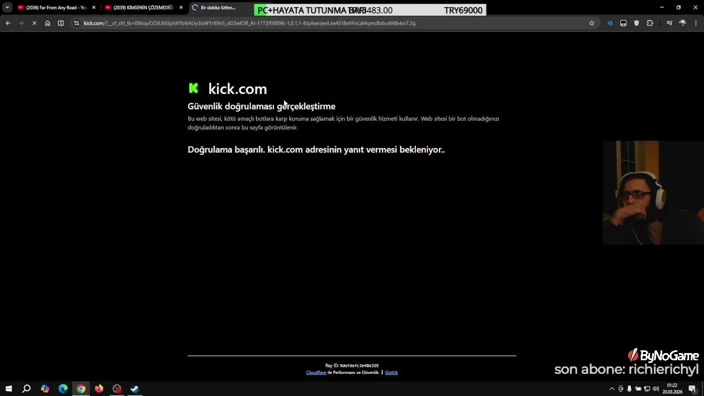This screenshot has height=396, width=704.
Task: Show hidden system tray icons
Action: [612, 389]
